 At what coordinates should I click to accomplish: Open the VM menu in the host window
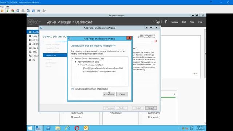point(7,7)
